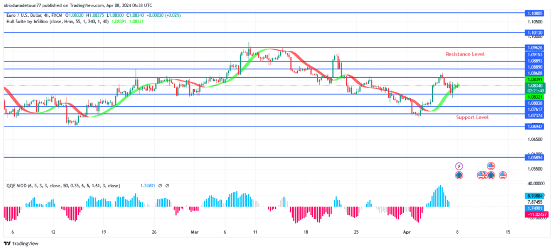Screen dimensions: 554x250
Task: Open the rightmost US flag event icon
Action: click(x=503, y=175)
